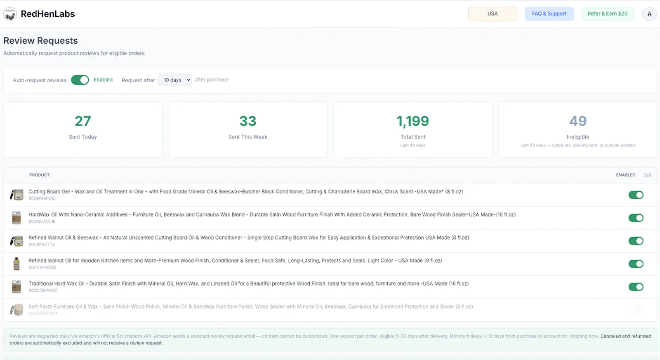Image resolution: width=660 pixels, height=360 pixels.
Task: Click the HardWax Oil Nano-Ceramic product thumbnail
Action: [16, 218]
